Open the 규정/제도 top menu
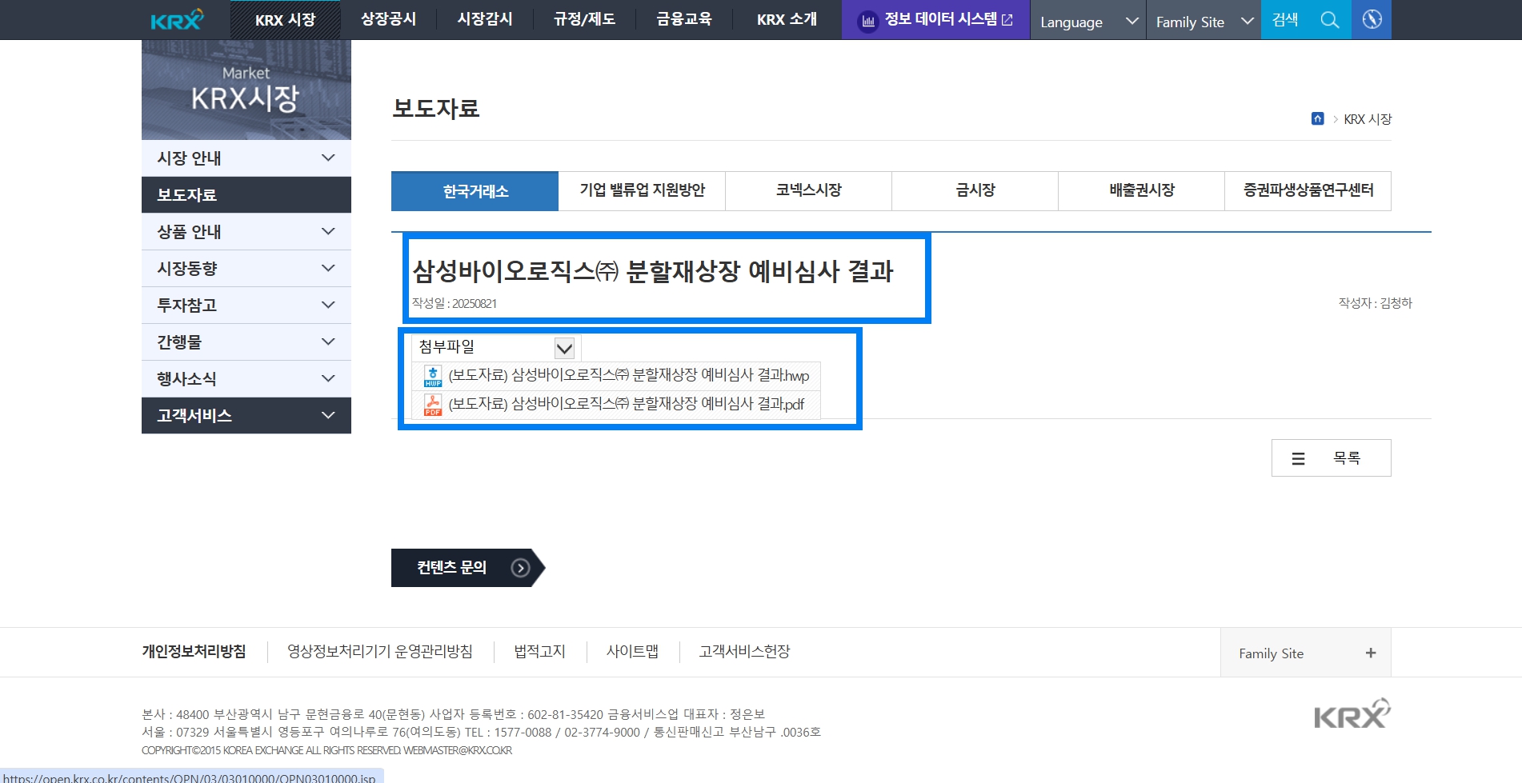The height and width of the screenshot is (783, 1522). (584, 19)
